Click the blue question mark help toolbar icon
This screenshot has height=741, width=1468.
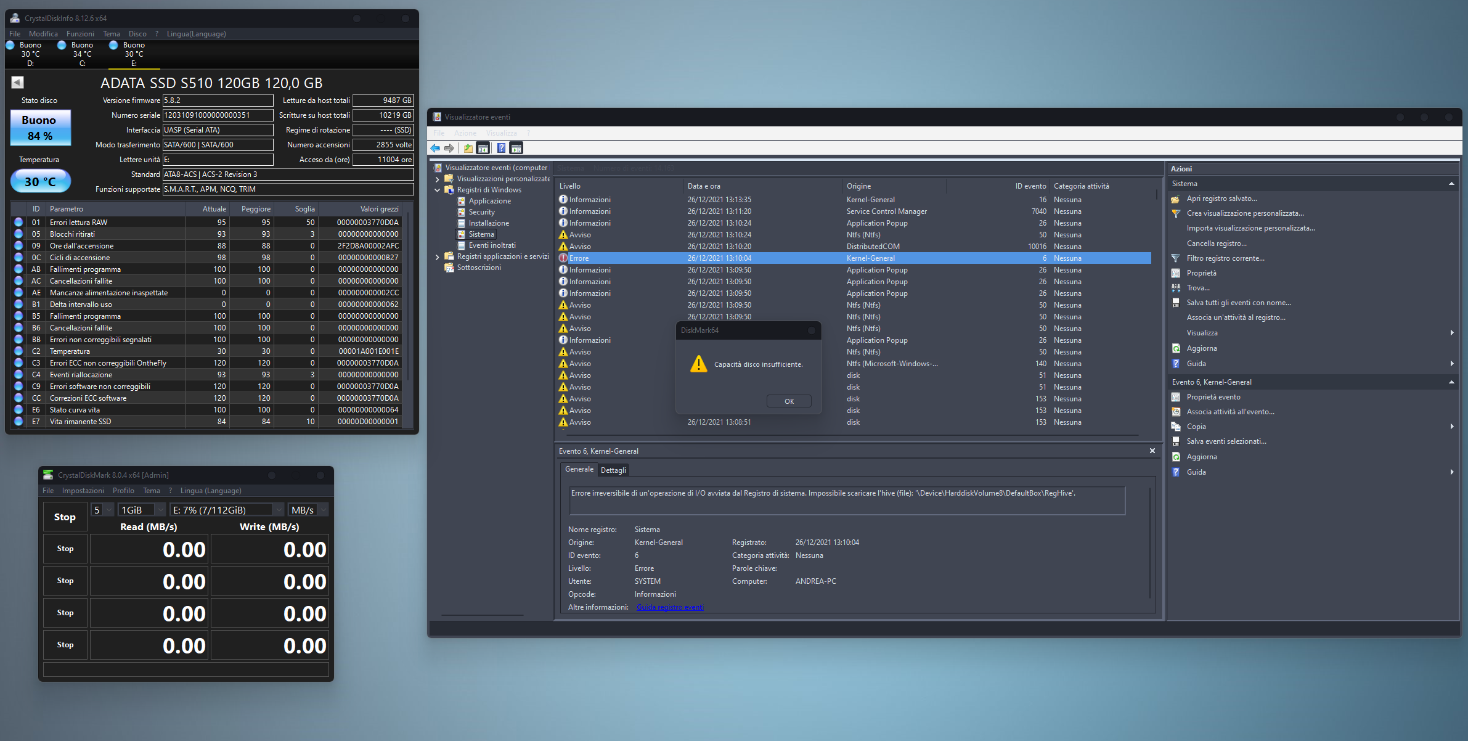coord(501,148)
